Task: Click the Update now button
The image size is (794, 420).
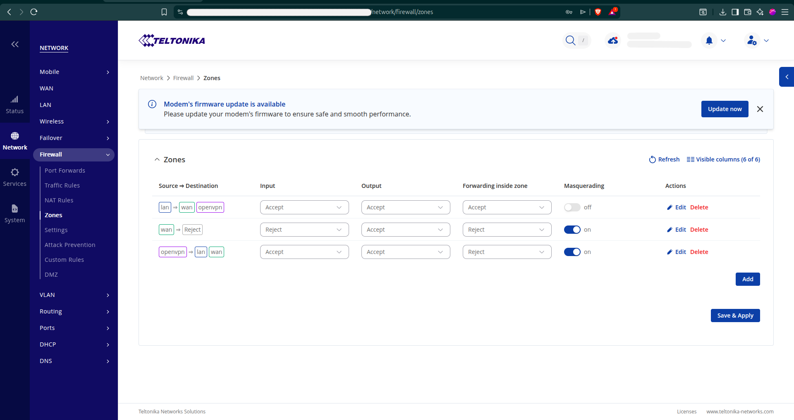Action: click(x=725, y=109)
